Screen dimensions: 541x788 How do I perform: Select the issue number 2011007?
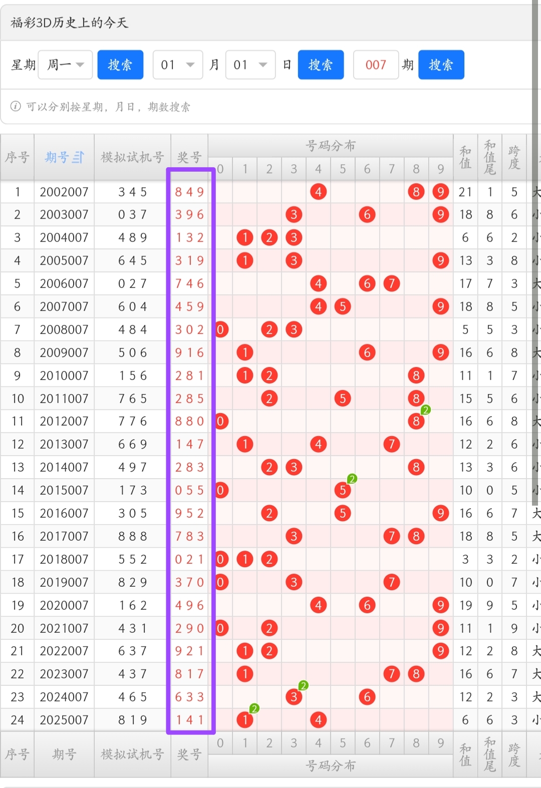click(64, 399)
